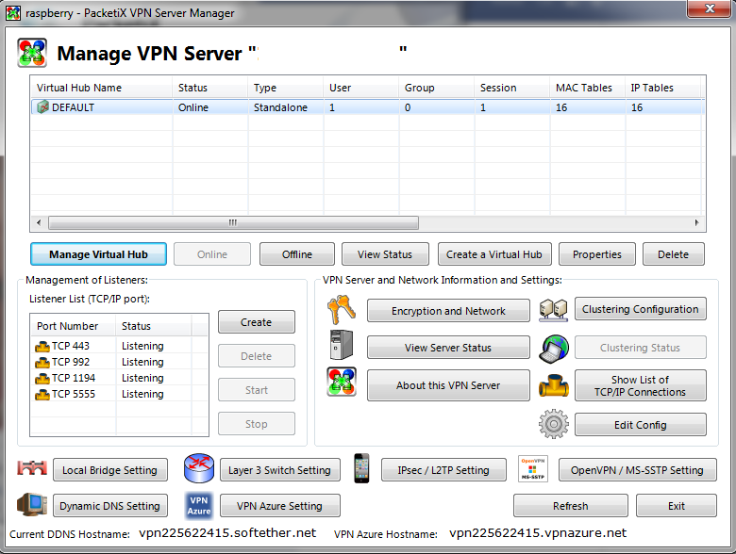This screenshot has width=736, height=554.
Task: Open Manage Virtual Hub
Action: click(x=98, y=254)
